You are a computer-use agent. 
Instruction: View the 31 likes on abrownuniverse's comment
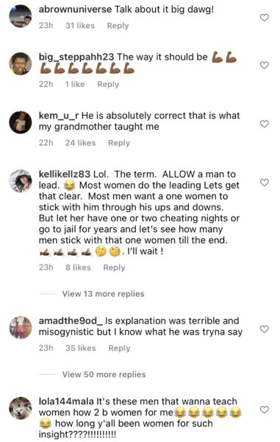click(80, 26)
